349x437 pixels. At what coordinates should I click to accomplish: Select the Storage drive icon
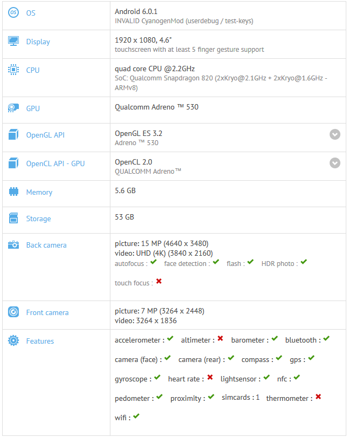click(13, 218)
